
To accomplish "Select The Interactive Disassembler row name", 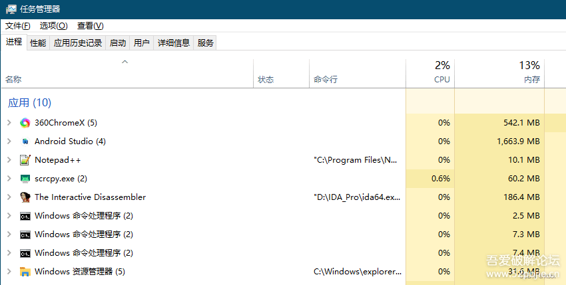I will (91, 197).
